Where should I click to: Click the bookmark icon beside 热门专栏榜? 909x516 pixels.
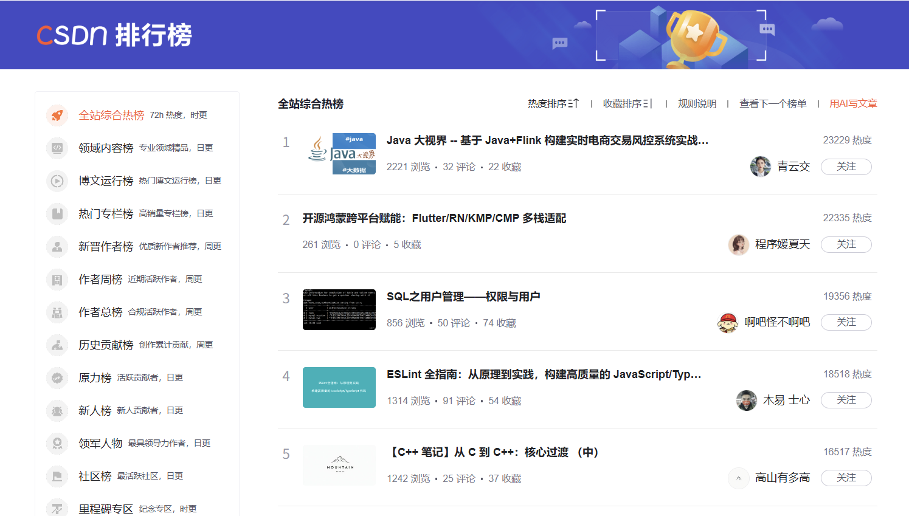[57, 213]
